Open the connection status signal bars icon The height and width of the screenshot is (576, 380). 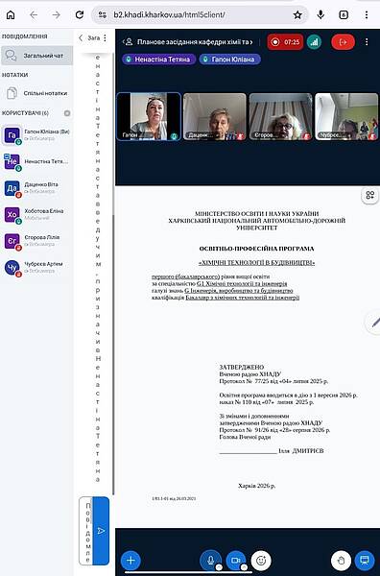pyautogui.click(x=314, y=42)
